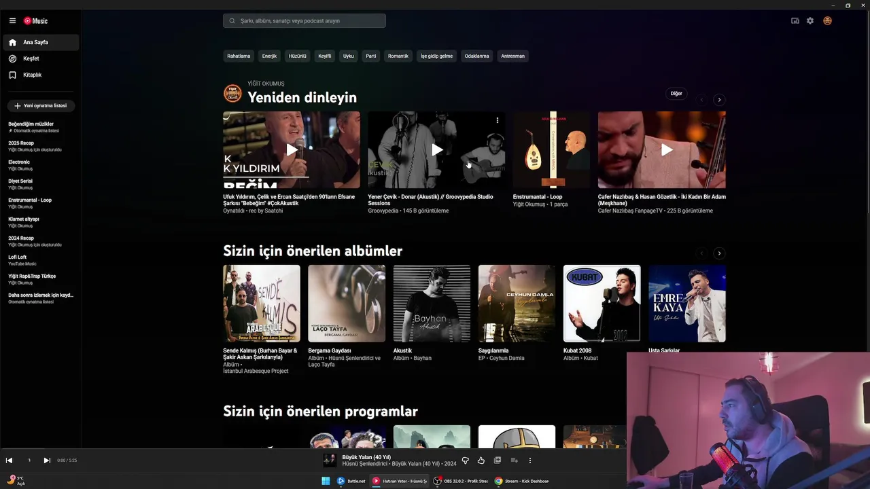Save Büyük Yalan to library icon
Viewport: 870px width, 489px height.
coord(498,460)
